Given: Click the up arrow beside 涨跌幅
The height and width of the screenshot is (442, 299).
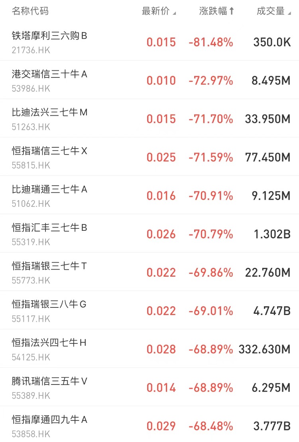Looking at the screenshot, I should point(232,11).
